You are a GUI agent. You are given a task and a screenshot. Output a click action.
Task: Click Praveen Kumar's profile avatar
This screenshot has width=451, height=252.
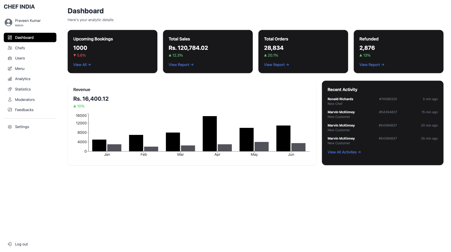pyautogui.click(x=9, y=23)
